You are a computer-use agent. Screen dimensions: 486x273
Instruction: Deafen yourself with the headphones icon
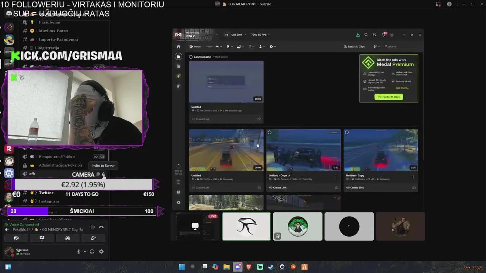[x=92, y=251]
